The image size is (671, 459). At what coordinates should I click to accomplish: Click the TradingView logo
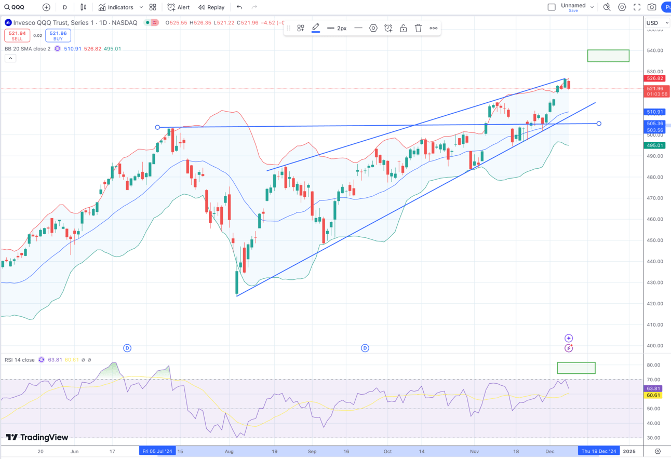coord(37,437)
